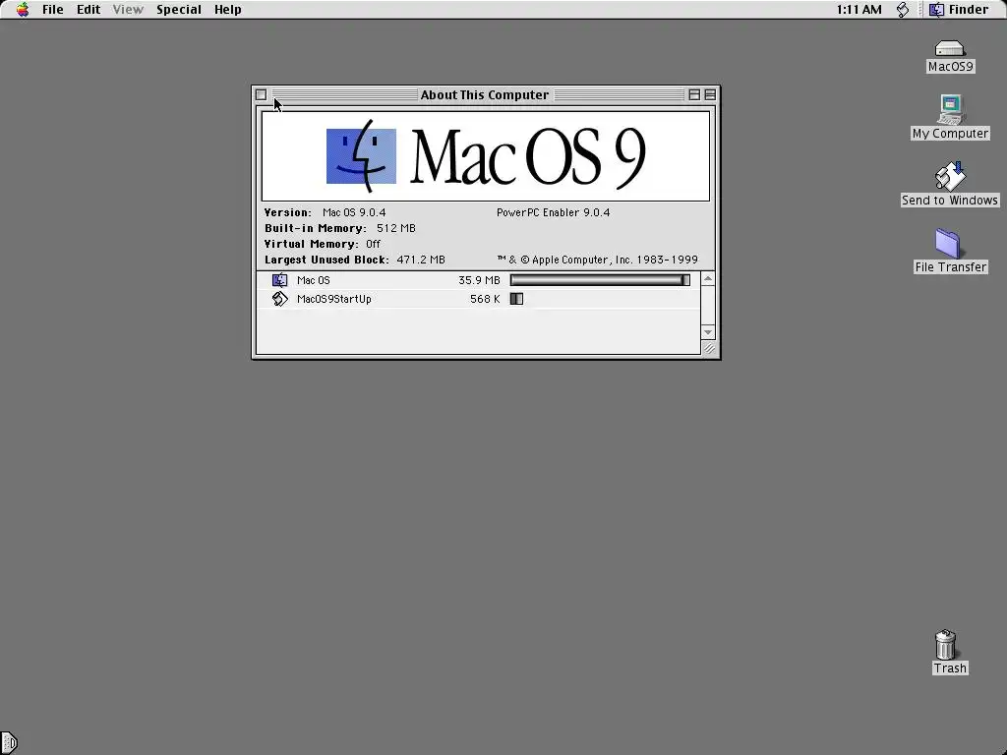Screen dimensions: 1007x755
Task: Zoom the About This Computer window
Action: coord(693,94)
